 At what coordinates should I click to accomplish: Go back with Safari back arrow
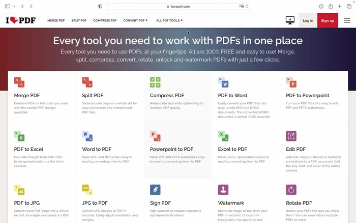point(22,7)
